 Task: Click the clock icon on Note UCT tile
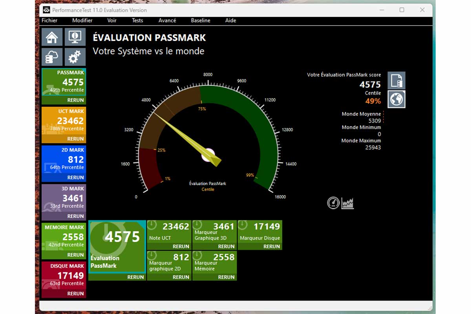point(152,226)
